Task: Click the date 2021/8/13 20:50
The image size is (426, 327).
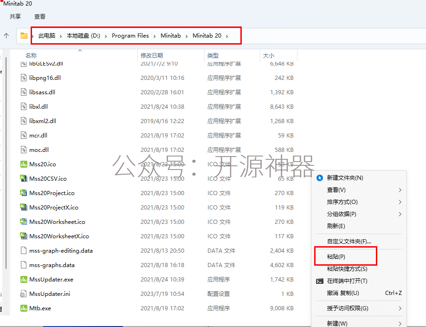Action: tap(162, 251)
